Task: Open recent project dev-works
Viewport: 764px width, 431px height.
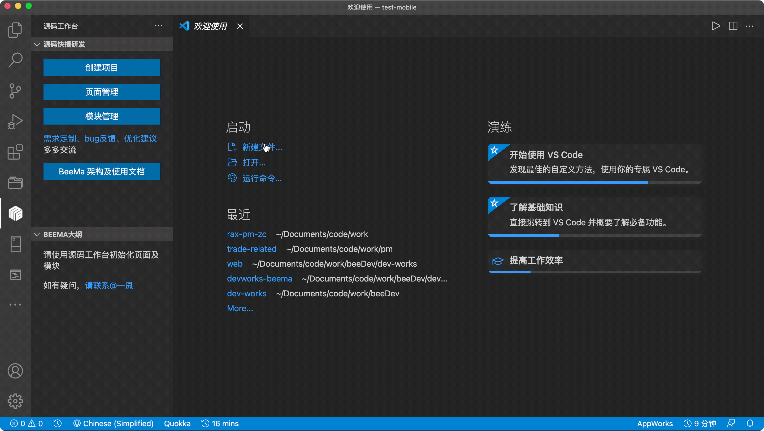Action: pos(247,293)
